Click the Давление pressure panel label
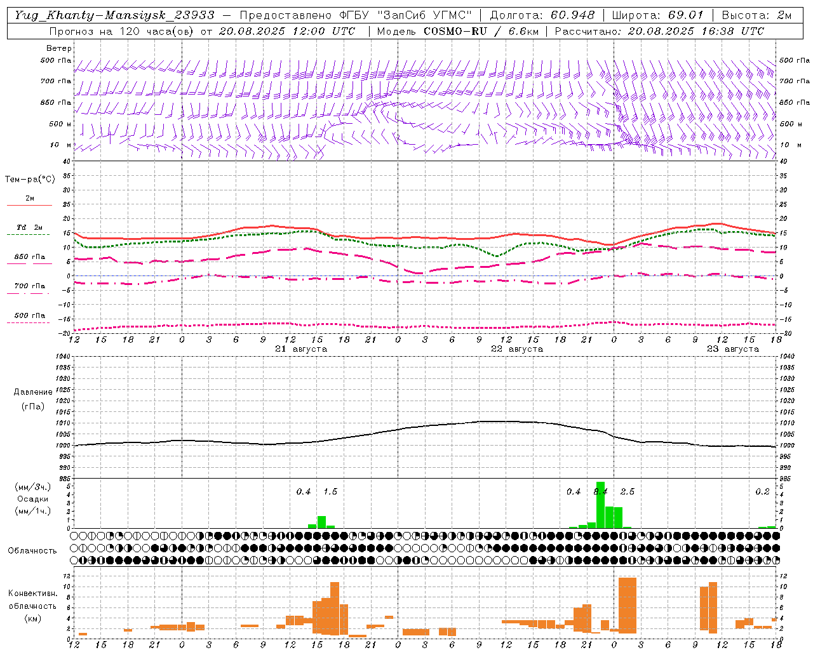Image resolution: width=813 pixels, height=650 pixels. click(x=33, y=392)
